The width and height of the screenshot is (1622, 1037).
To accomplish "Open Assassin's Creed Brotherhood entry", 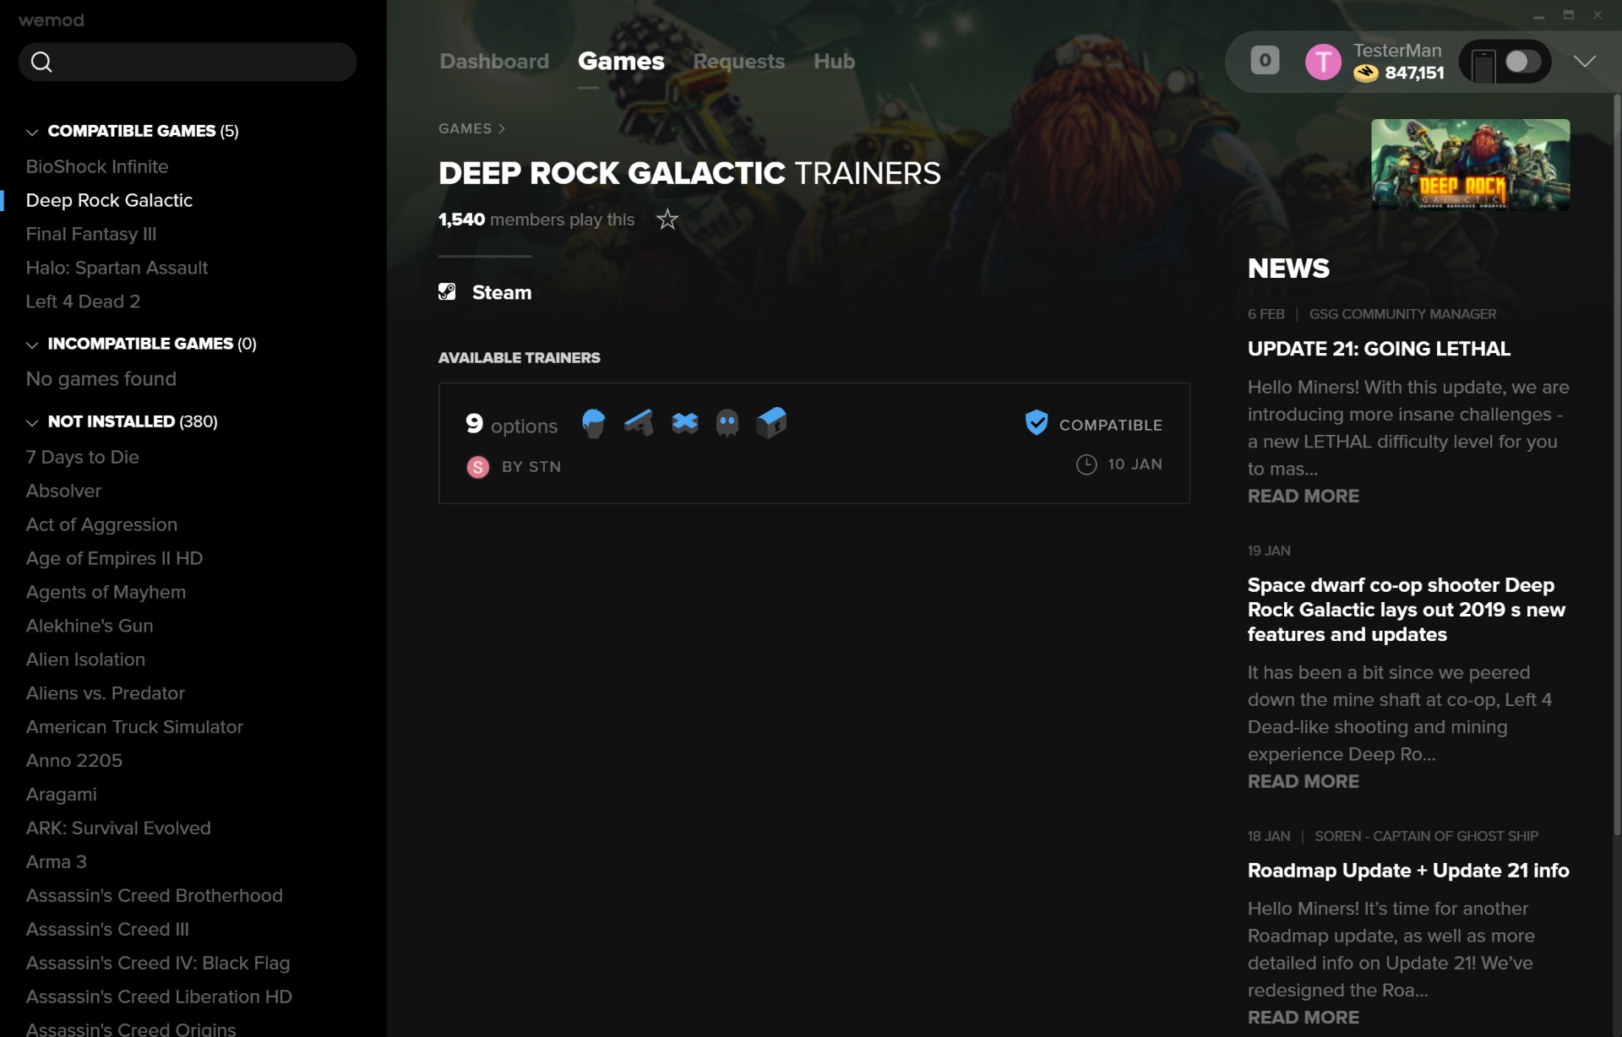I will [x=154, y=896].
